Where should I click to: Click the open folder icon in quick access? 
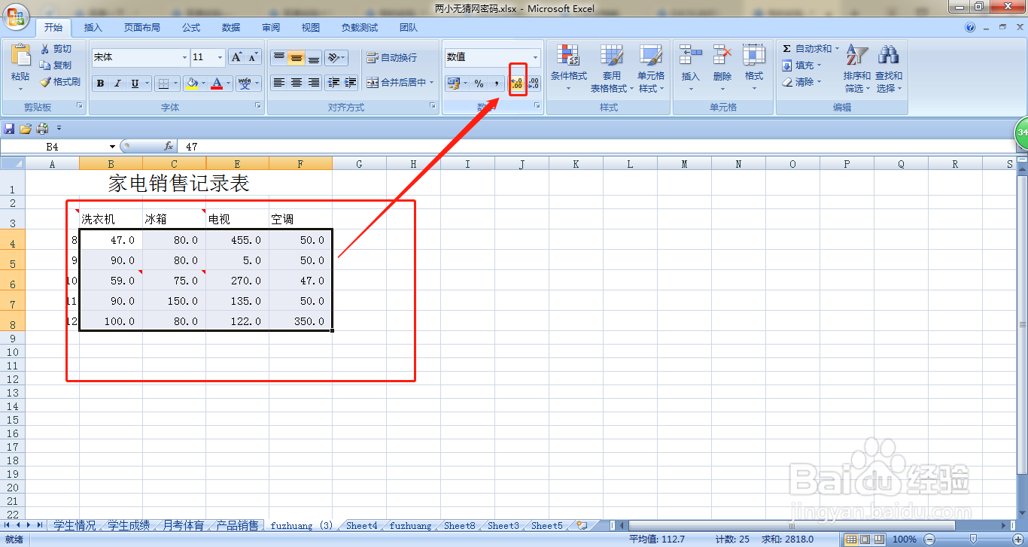point(26,128)
